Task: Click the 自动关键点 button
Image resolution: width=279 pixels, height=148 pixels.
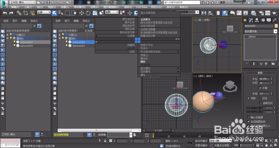Action: [201, 141]
